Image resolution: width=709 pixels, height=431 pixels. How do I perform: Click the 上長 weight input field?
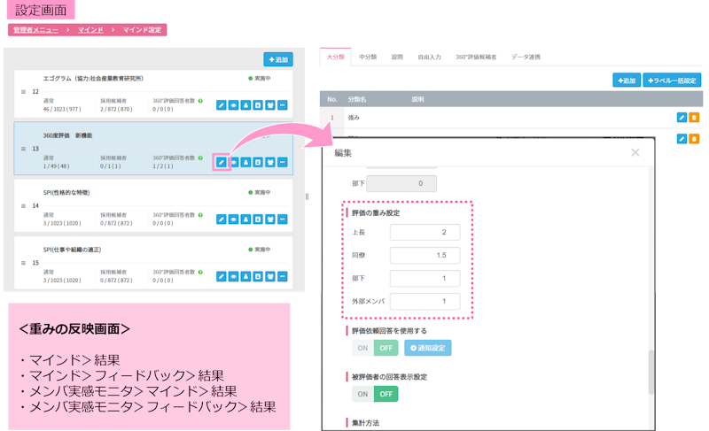(x=425, y=232)
